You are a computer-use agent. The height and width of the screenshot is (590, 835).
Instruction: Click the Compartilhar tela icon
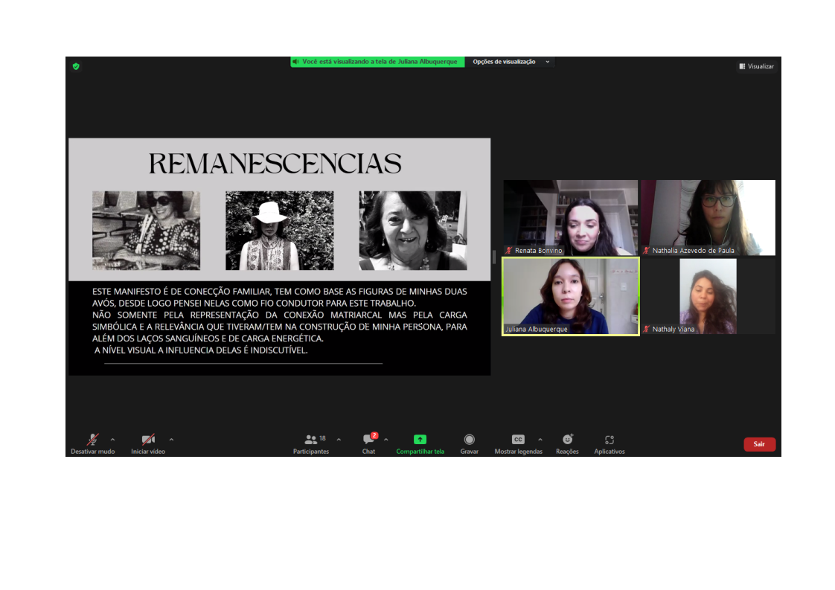(x=420, y=440)
